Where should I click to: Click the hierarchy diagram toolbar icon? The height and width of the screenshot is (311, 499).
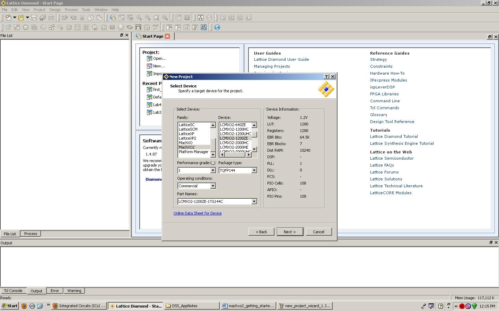[x=200, y=18]
